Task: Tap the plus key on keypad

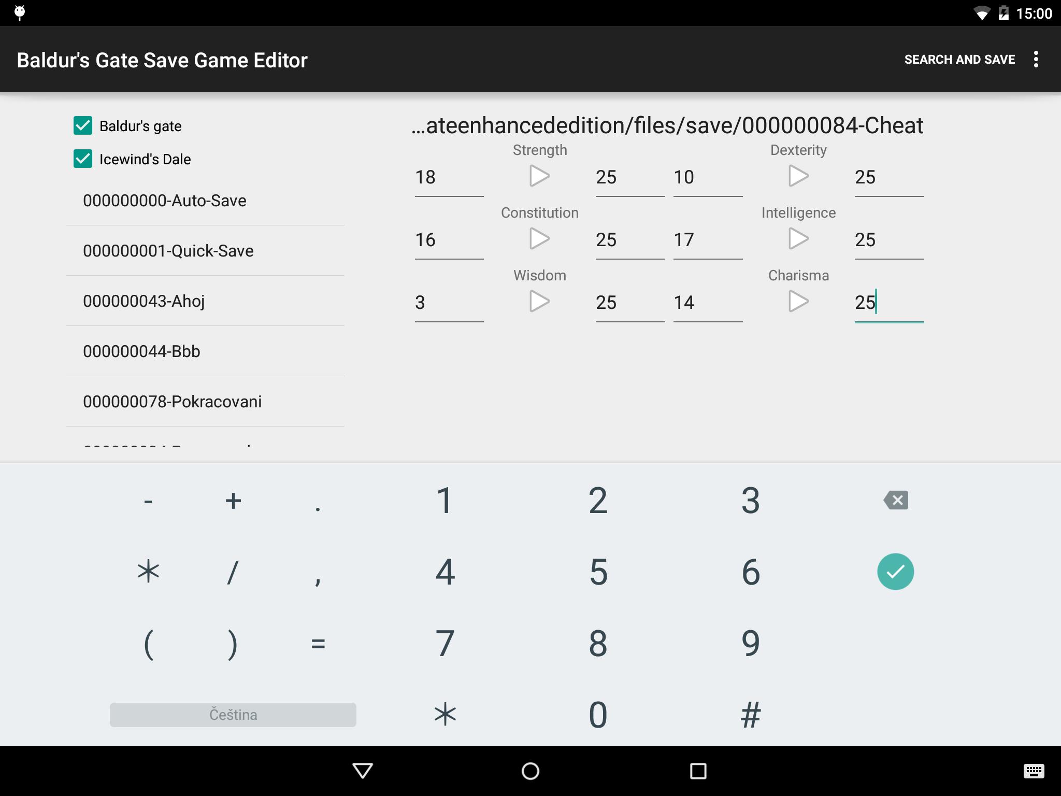Action: pyautogui.click(x=233, y=501)
